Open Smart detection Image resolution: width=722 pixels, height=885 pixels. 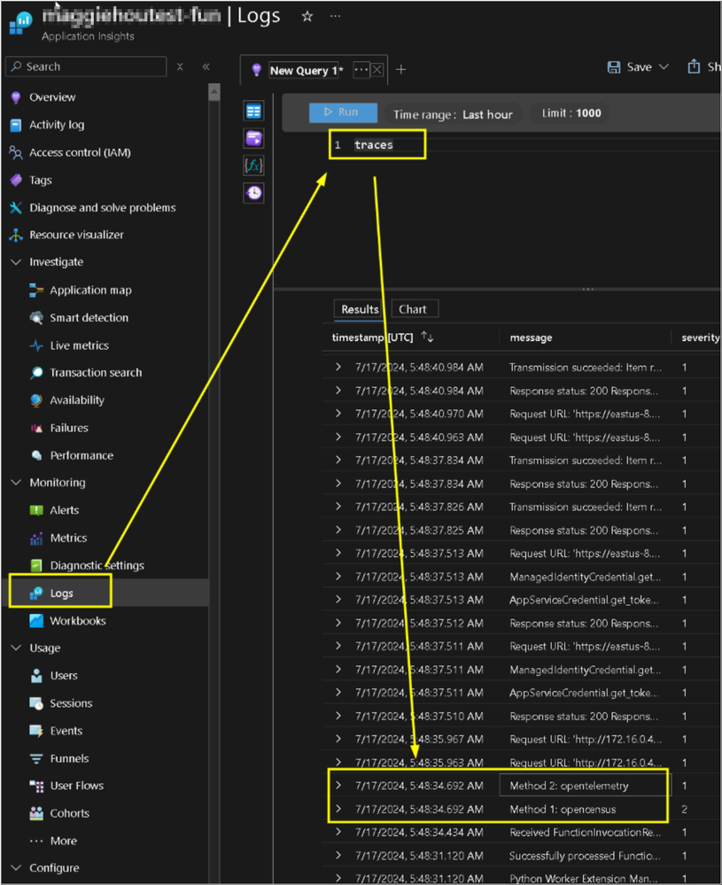[89, 318]
